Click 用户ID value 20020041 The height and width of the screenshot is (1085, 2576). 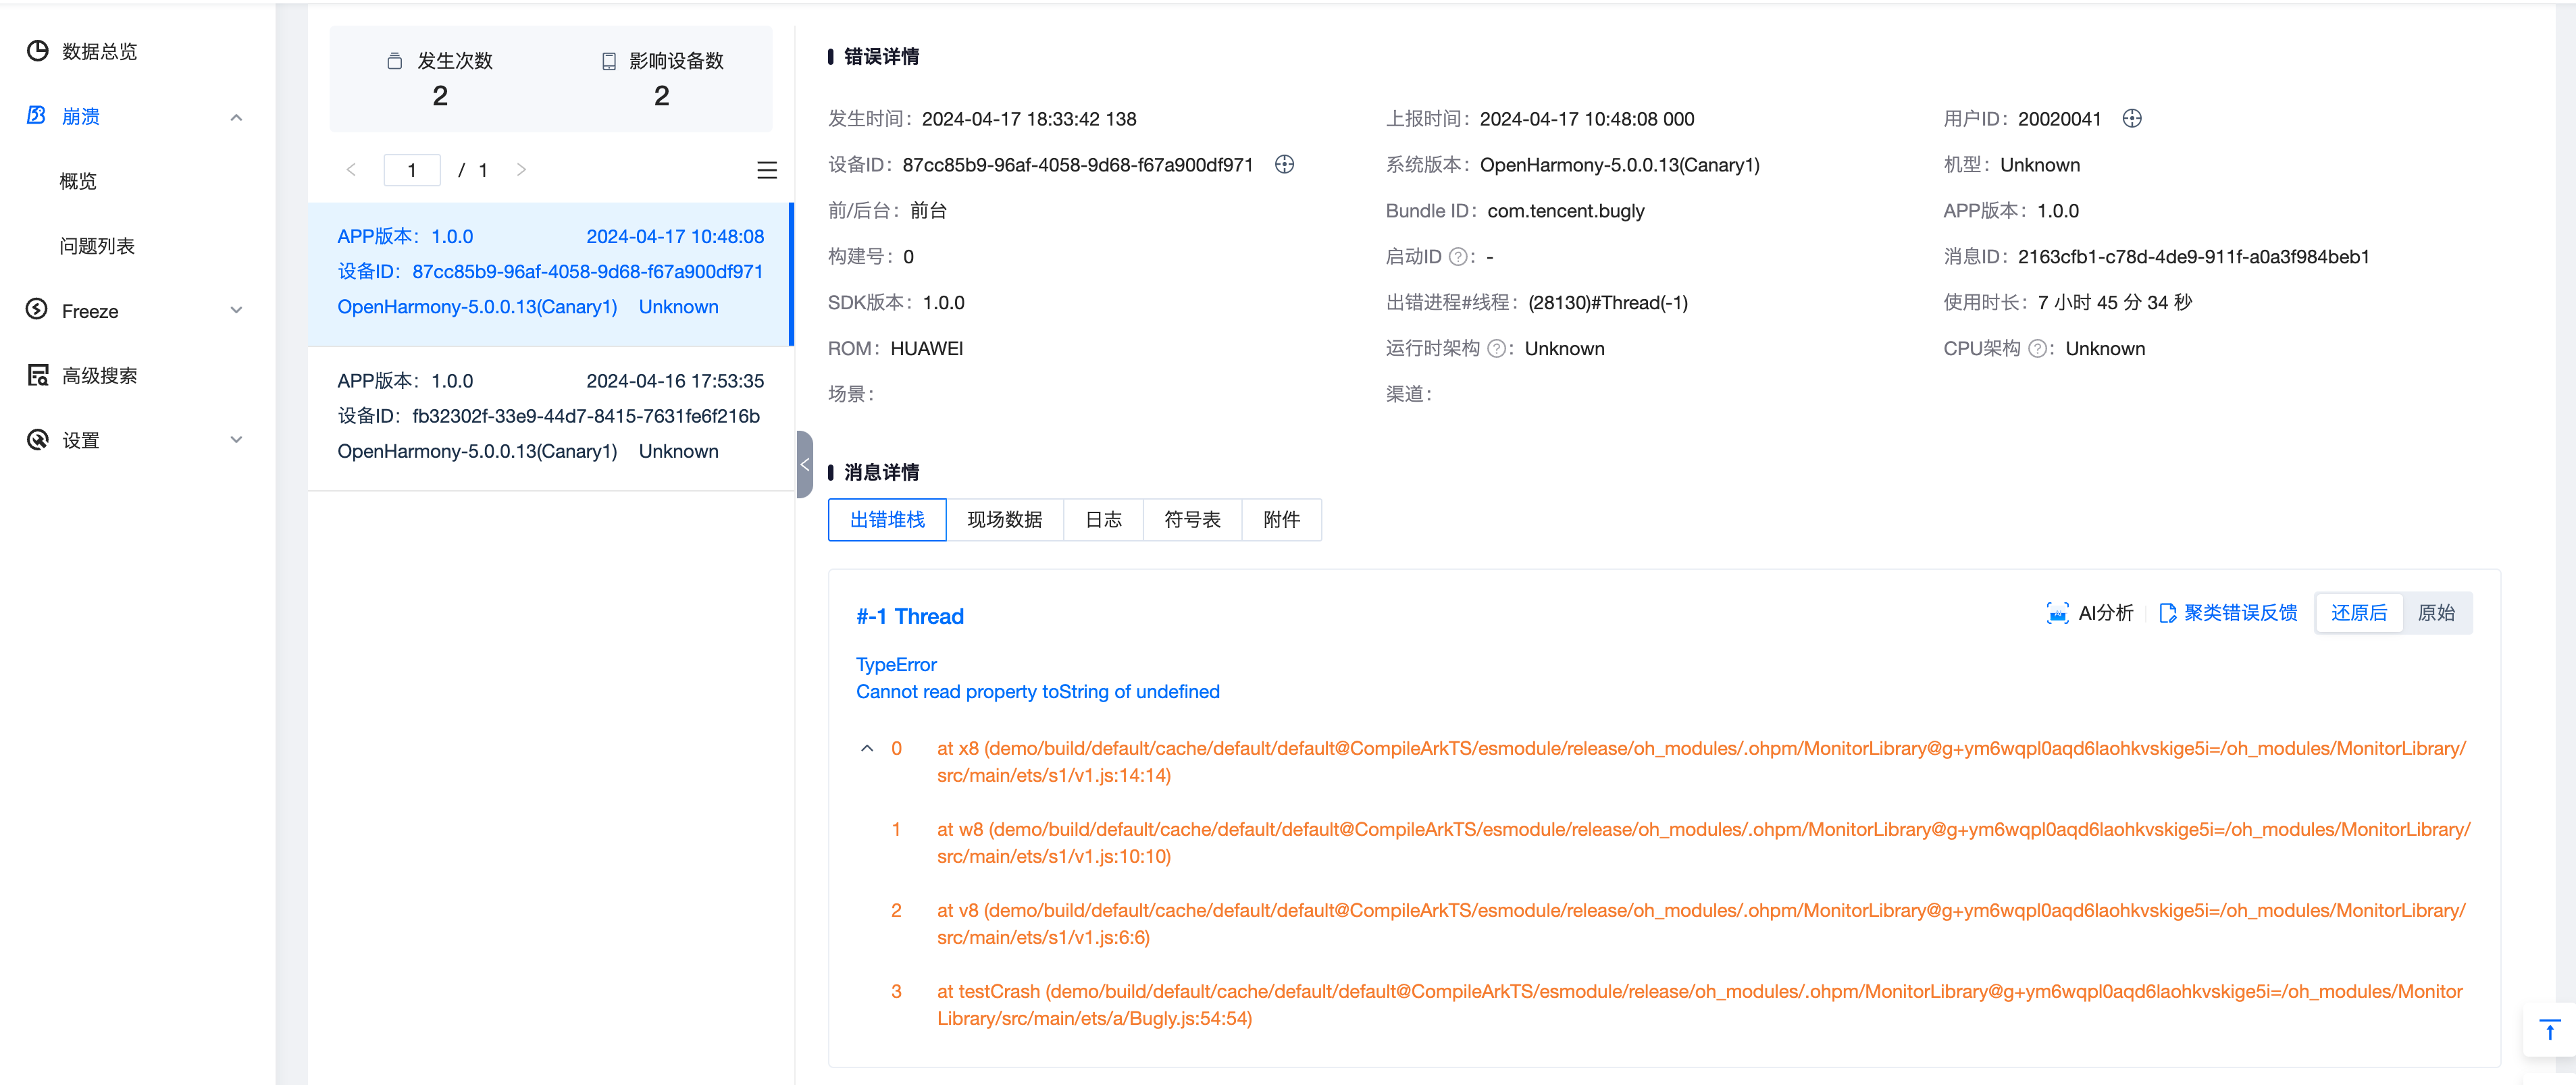2059,119
